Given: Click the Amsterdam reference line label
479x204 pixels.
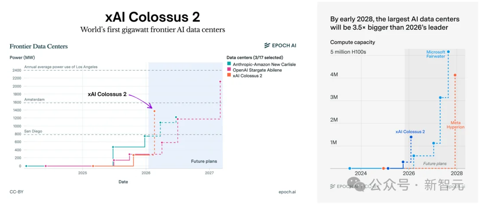Looking at the screenshot, I should (x=35, y=100).
